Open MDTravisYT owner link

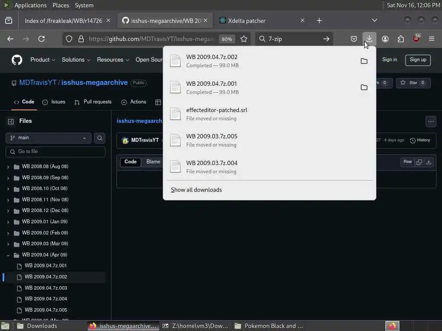click(38, 83)
